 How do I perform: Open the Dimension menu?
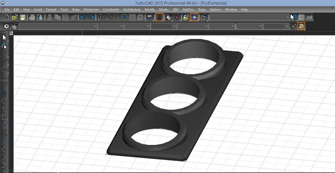91,9
